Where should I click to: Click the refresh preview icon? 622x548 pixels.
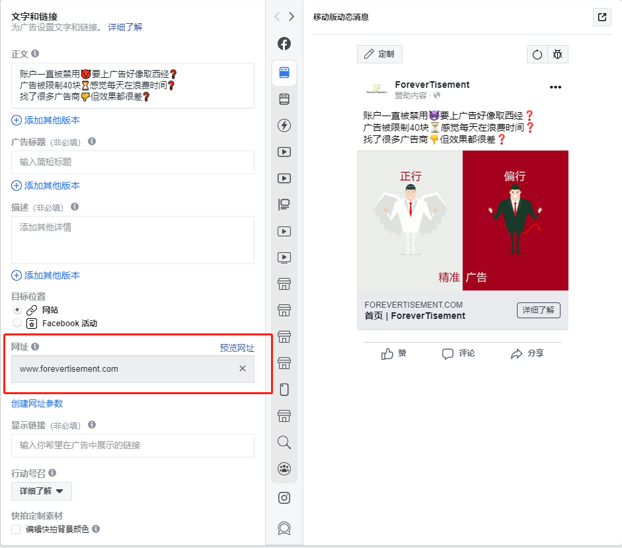click(537, 54)
